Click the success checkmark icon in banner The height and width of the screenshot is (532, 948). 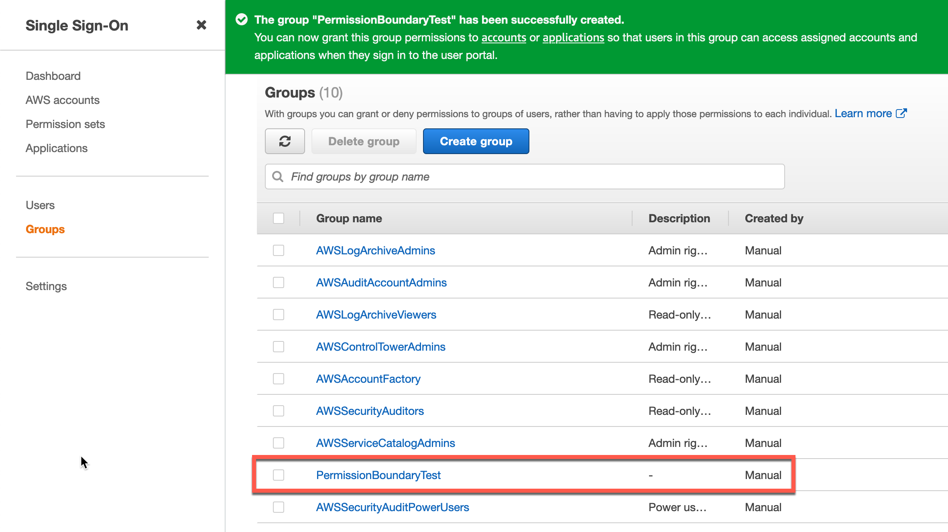(242, 20)
